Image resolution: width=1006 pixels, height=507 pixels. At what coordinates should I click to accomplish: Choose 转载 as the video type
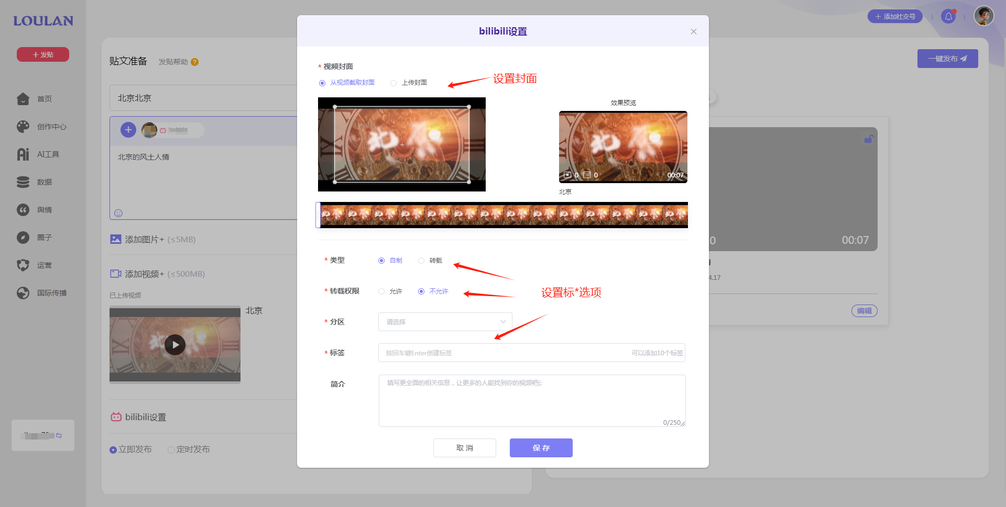point(430,261)
